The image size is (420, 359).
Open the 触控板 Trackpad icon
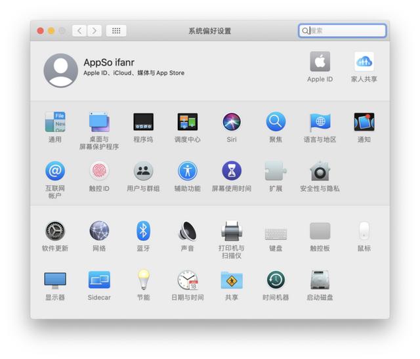point(320,230)
